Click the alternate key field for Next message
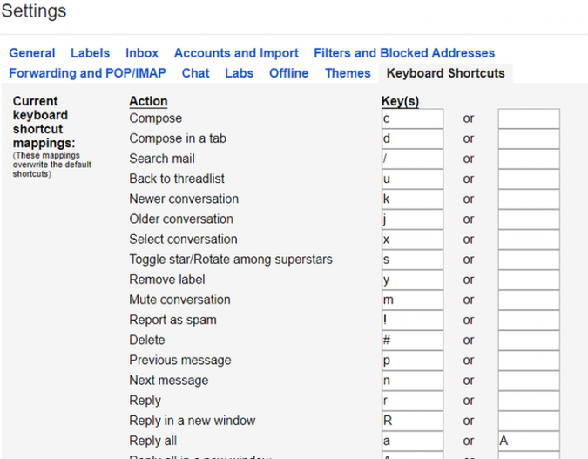The height and width of the screenshot is (459, 588). [529, 381]
